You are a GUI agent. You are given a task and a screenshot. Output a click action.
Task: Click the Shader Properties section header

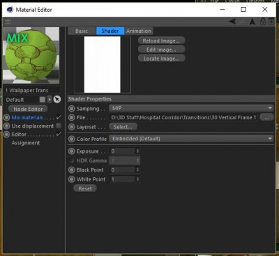coord(171,99)
